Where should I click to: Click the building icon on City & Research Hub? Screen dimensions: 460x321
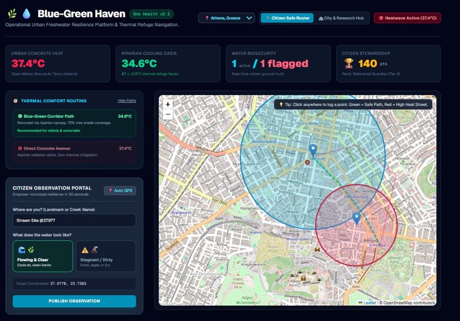[x=321, y=18]
